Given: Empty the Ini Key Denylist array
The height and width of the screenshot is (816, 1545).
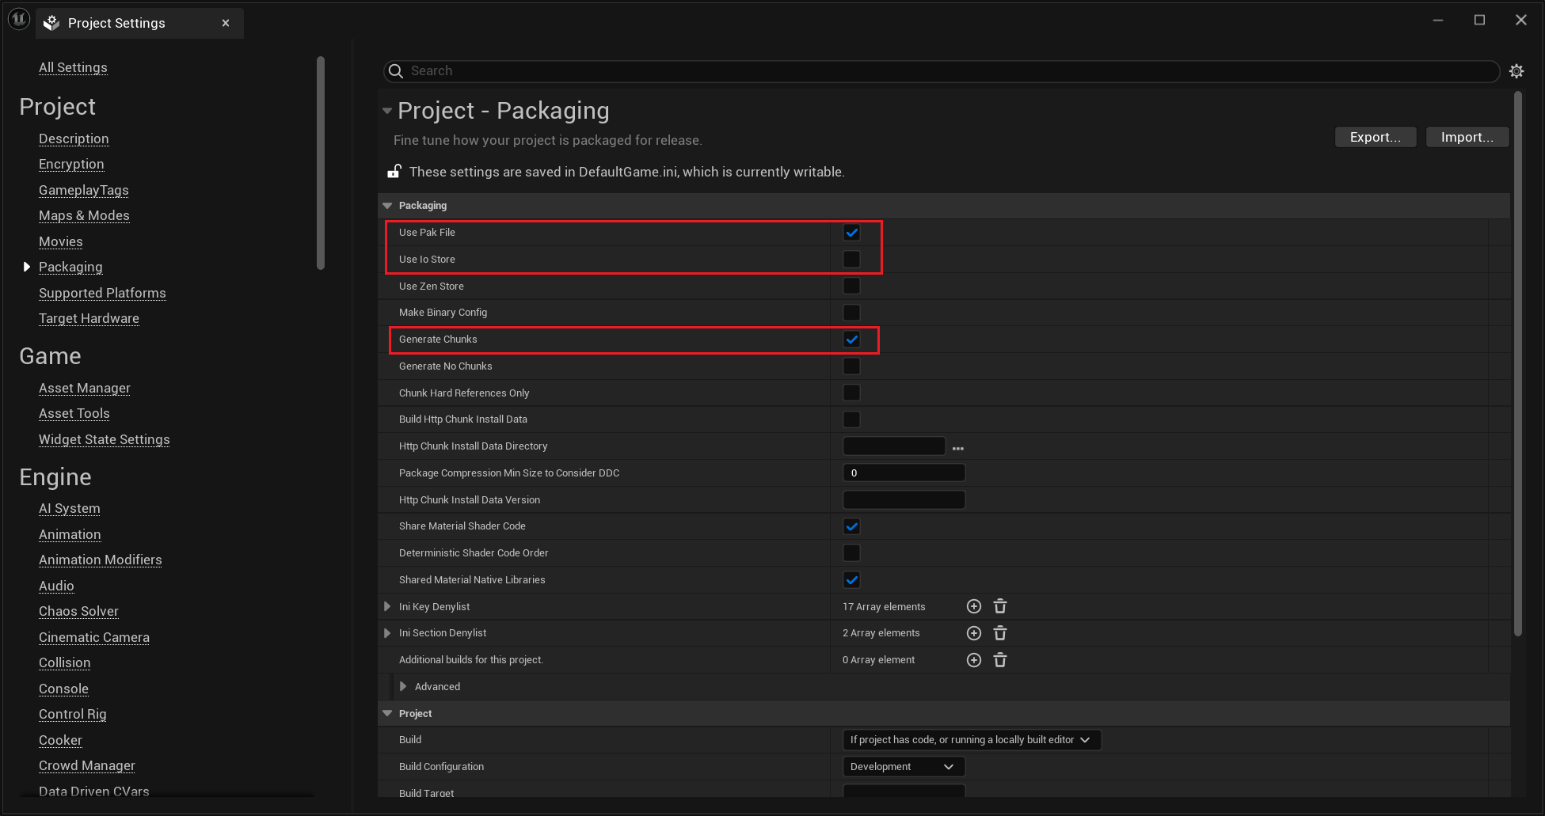Looking at the screenshot, I should click(x=1000, y=606).
